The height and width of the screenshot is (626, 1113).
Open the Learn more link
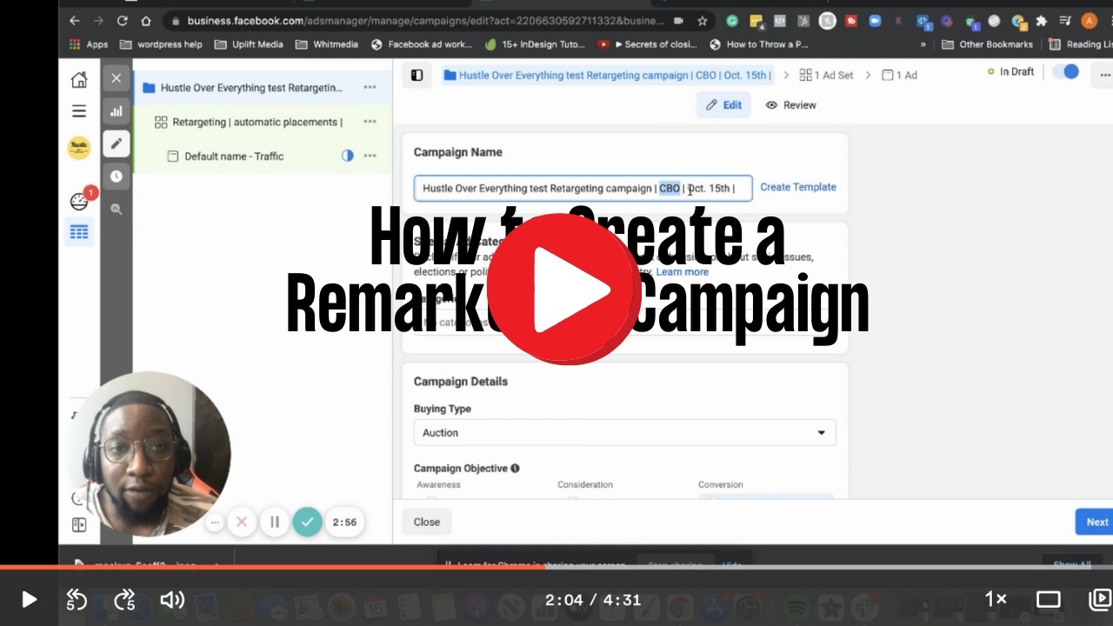point(683,272)
